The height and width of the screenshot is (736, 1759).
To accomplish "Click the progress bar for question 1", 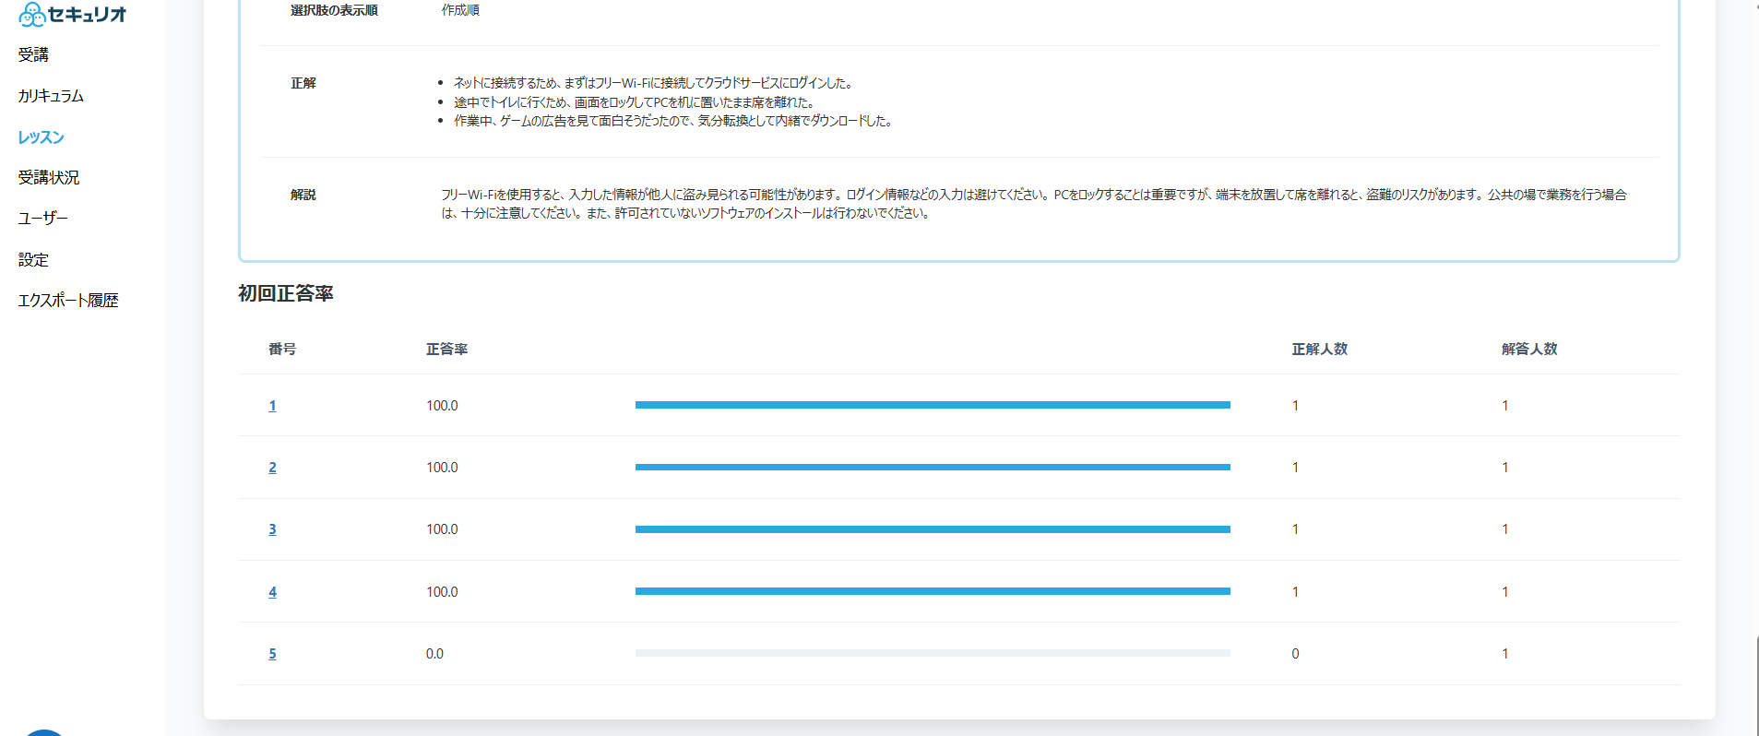I will coord(933,405).
